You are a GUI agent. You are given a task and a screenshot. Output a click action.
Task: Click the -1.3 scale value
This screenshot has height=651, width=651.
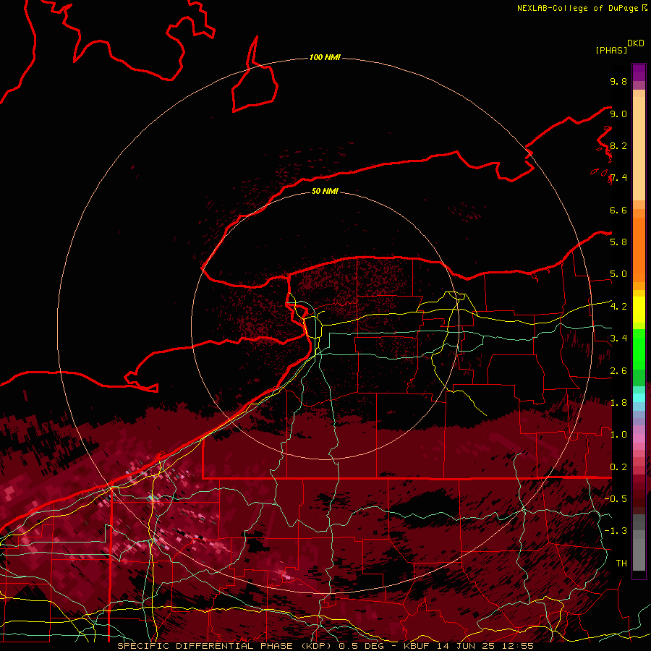[x=616, y=531]
